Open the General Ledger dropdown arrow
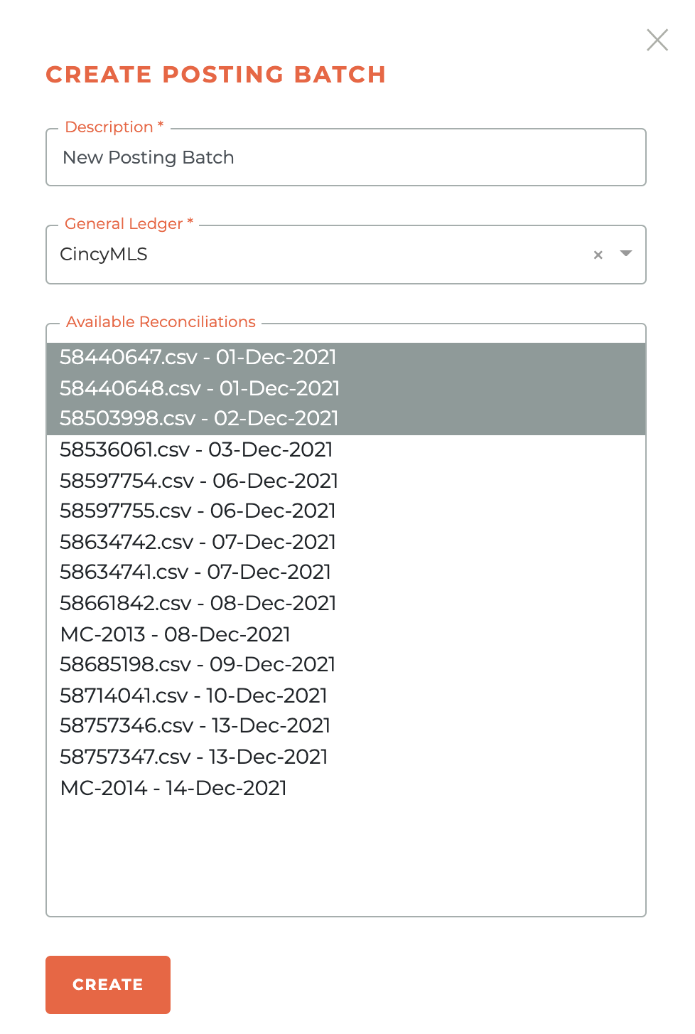The height and width of the screenshot is (1034, 695). (x=625, y=254)
